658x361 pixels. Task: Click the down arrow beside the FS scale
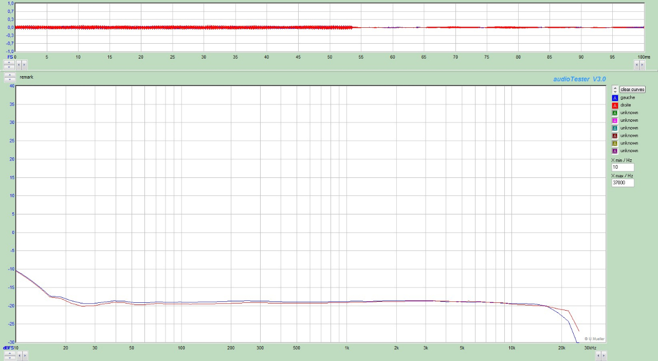click(x=9, y=67)
